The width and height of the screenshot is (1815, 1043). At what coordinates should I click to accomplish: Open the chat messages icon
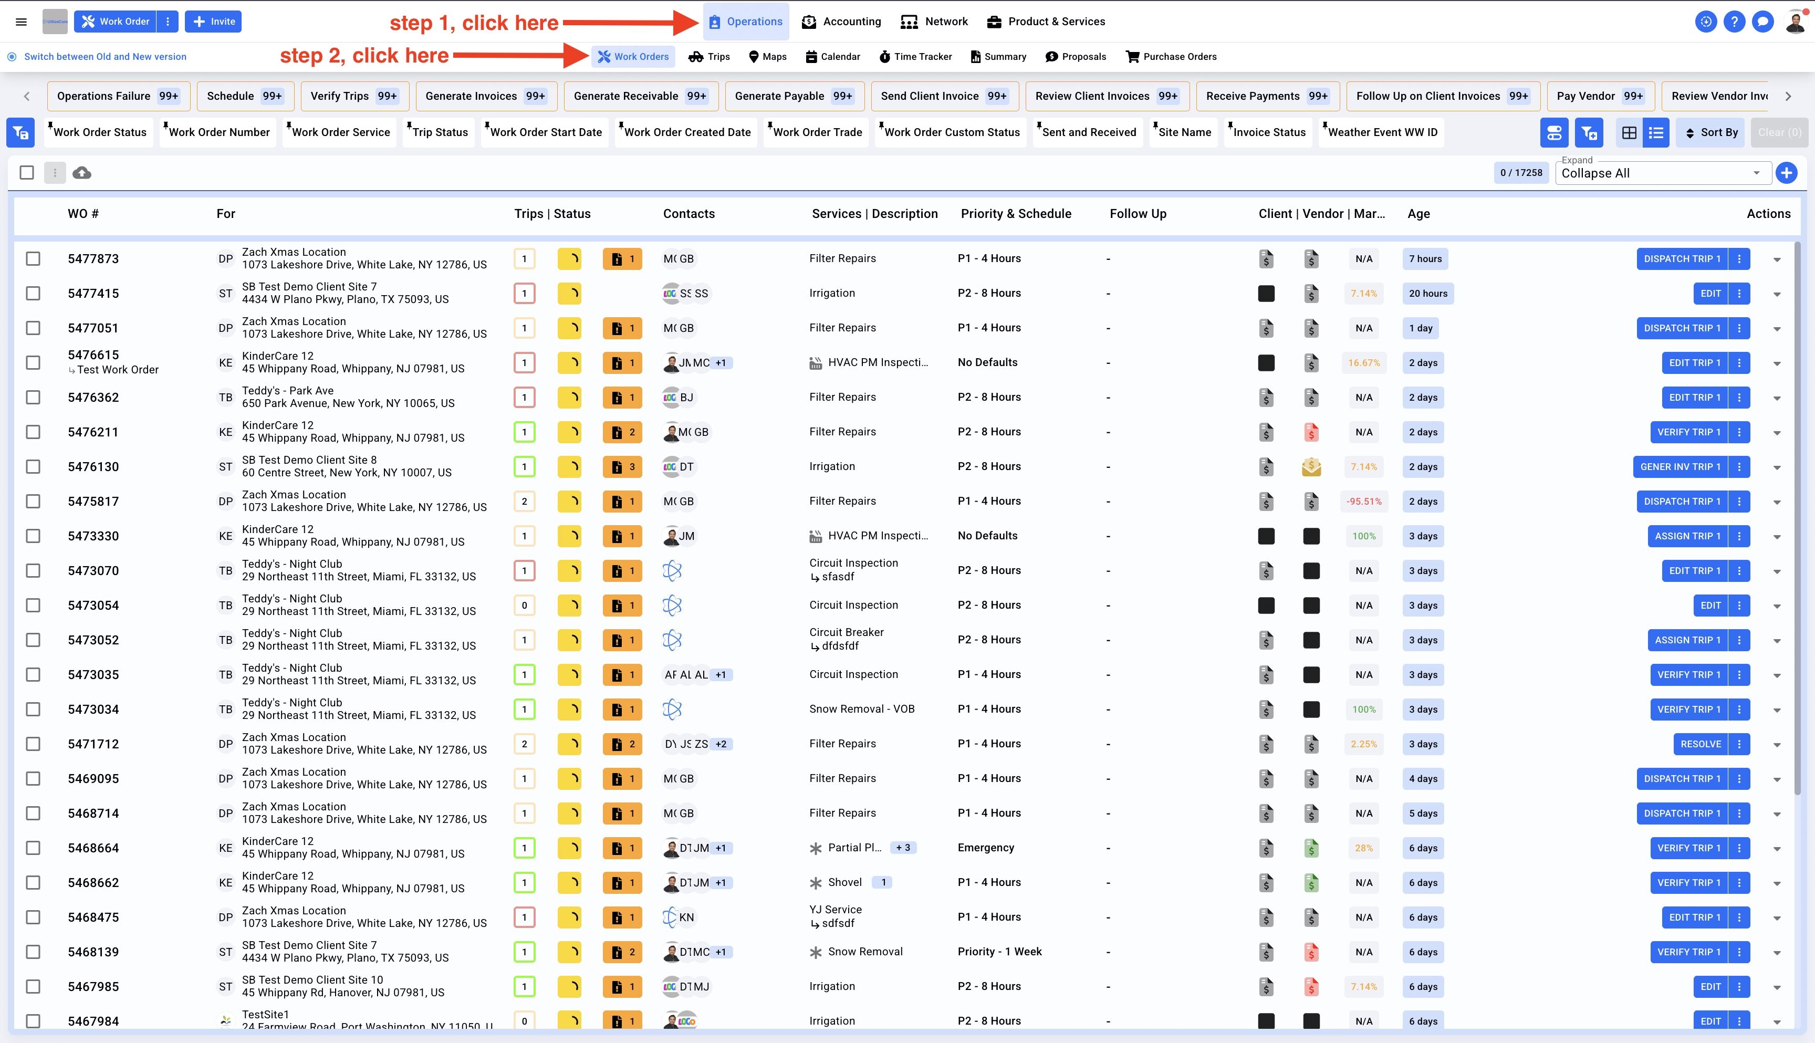click(x=1762, y=22)
